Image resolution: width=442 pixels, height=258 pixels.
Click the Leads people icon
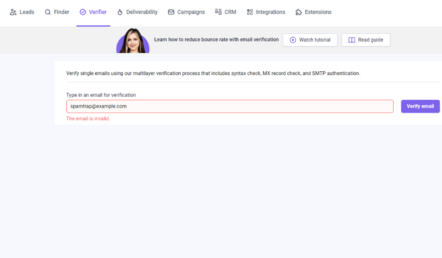[x=13, y=12]
